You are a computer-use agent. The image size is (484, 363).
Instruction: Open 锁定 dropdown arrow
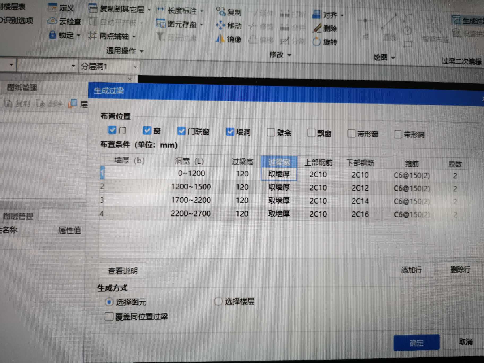79,35
